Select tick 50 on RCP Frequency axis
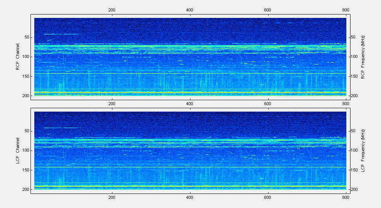Image resolution: width=381 pixels, height=208 pixels. coord(353,37)
